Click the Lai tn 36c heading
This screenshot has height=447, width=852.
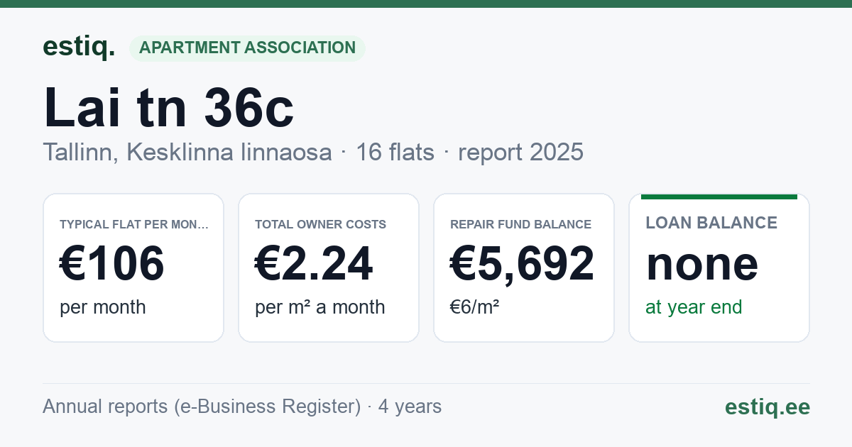168,107
